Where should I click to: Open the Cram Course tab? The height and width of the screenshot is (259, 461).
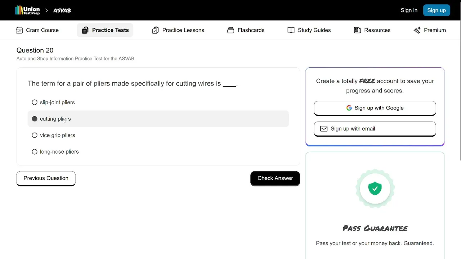click(x=37, y=30)
